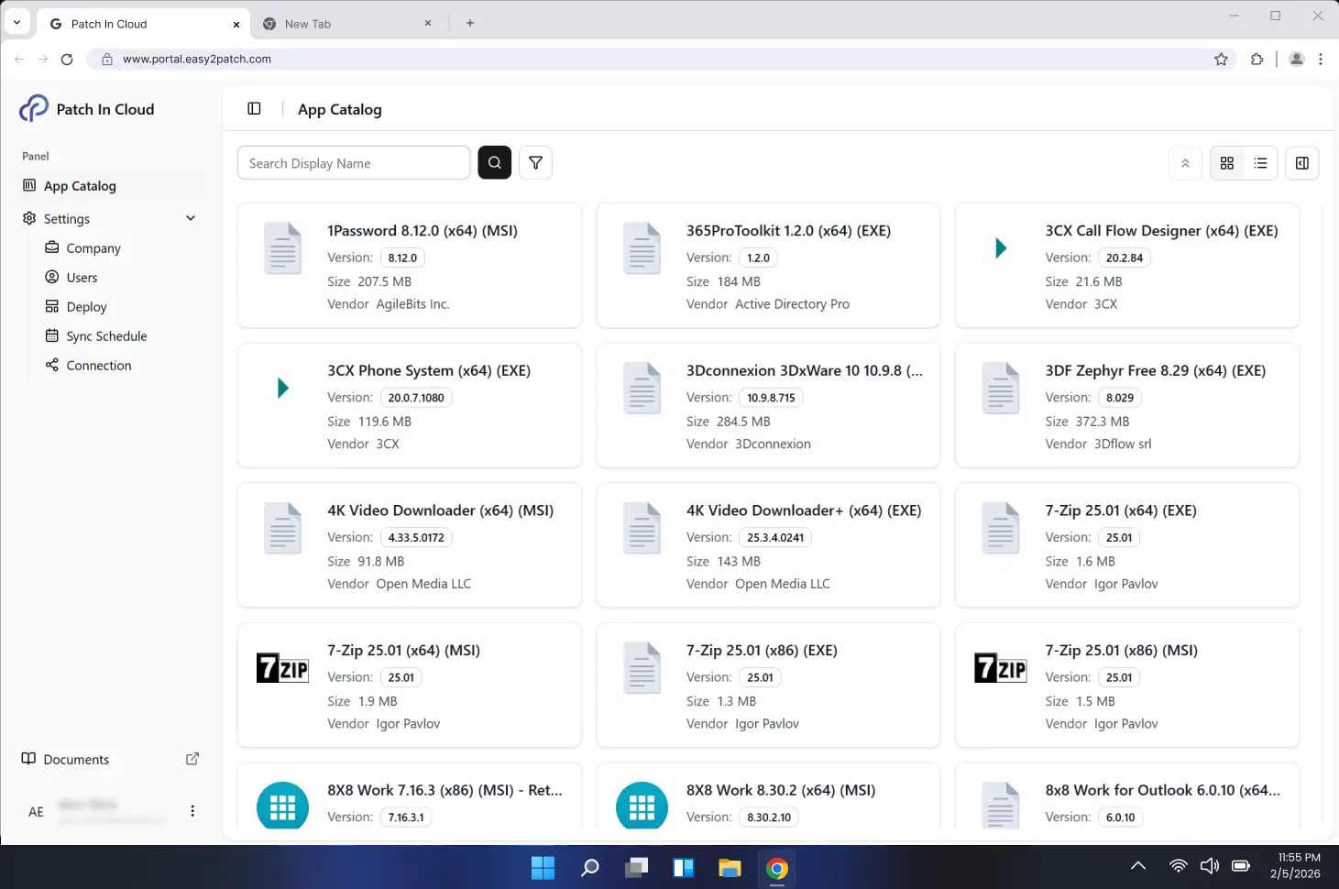1339x889 pixels.
Task: Open the right side panel icon
Action: tap(1301, 163)
